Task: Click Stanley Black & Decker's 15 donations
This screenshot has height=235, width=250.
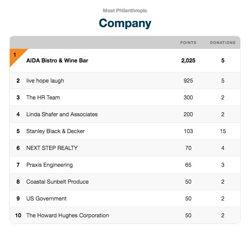Action: click(x=223, y=131)
